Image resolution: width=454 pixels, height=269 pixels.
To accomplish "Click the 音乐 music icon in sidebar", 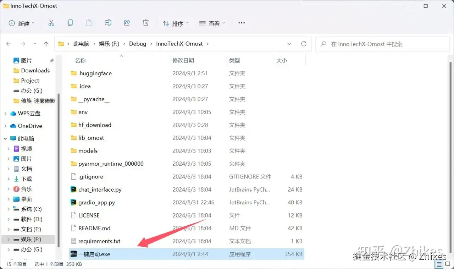I will (x=16, y=189).
